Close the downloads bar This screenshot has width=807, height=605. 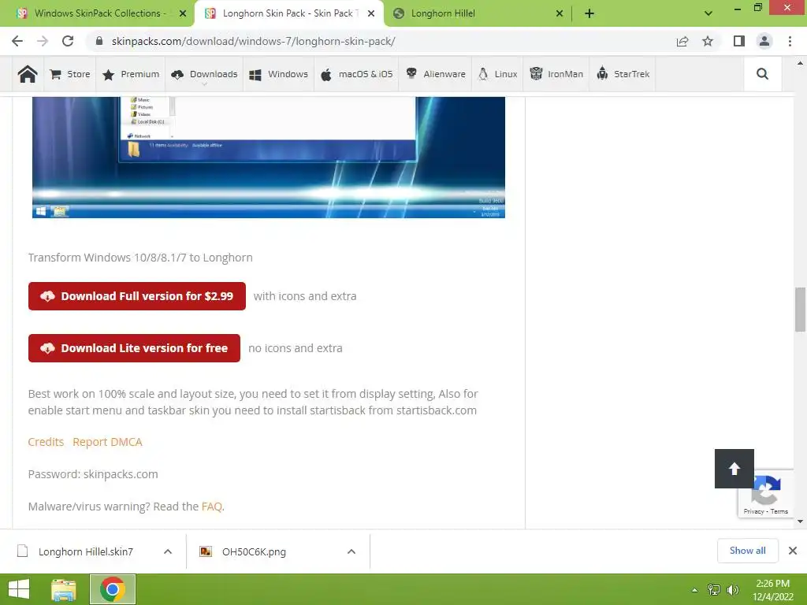point(793,551)
